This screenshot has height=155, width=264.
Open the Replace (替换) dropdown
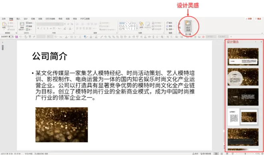click(x=170, y=26)
